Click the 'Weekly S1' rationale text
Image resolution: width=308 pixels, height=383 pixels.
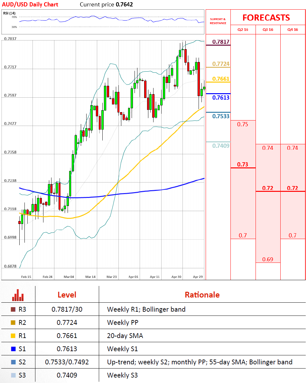pos(122,349)
